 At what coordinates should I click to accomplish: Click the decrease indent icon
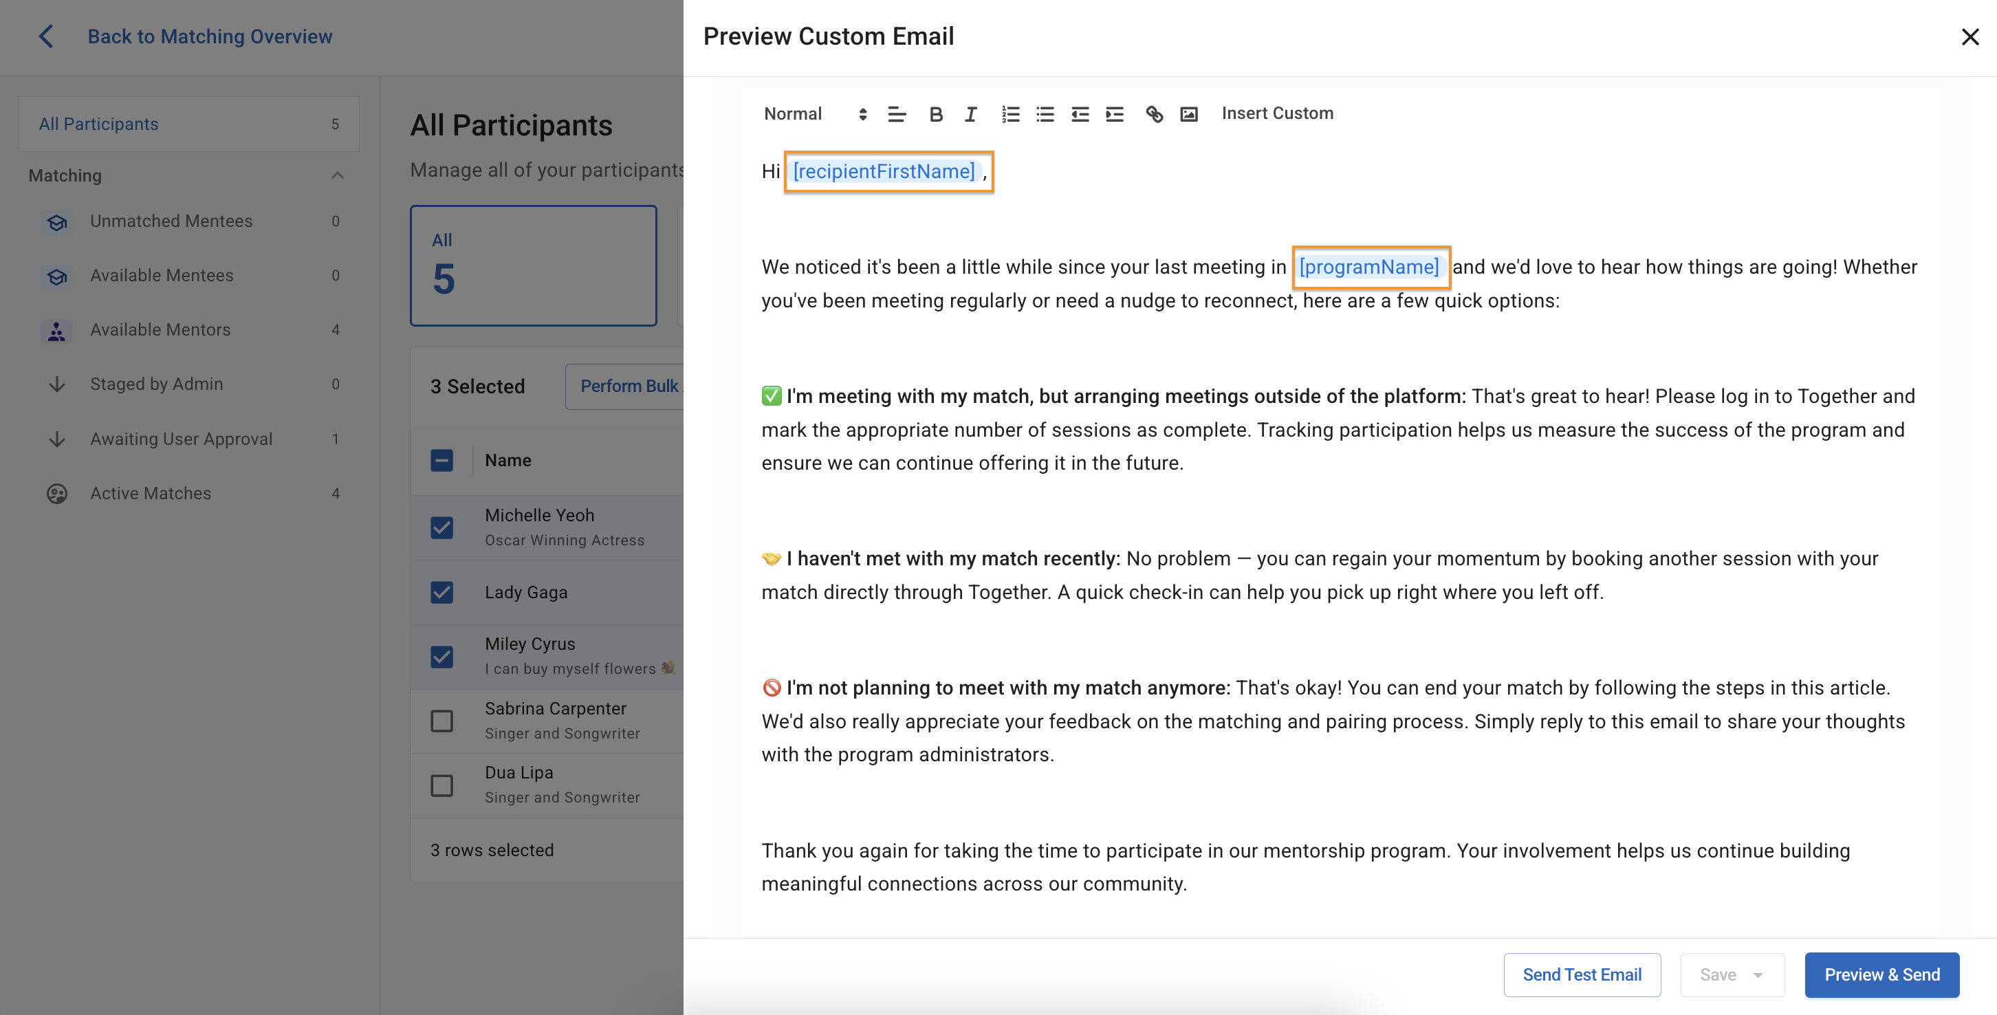click(1080, 114)
